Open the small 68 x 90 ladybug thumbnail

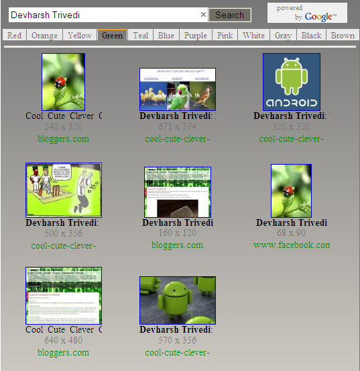tap(292, 191)
